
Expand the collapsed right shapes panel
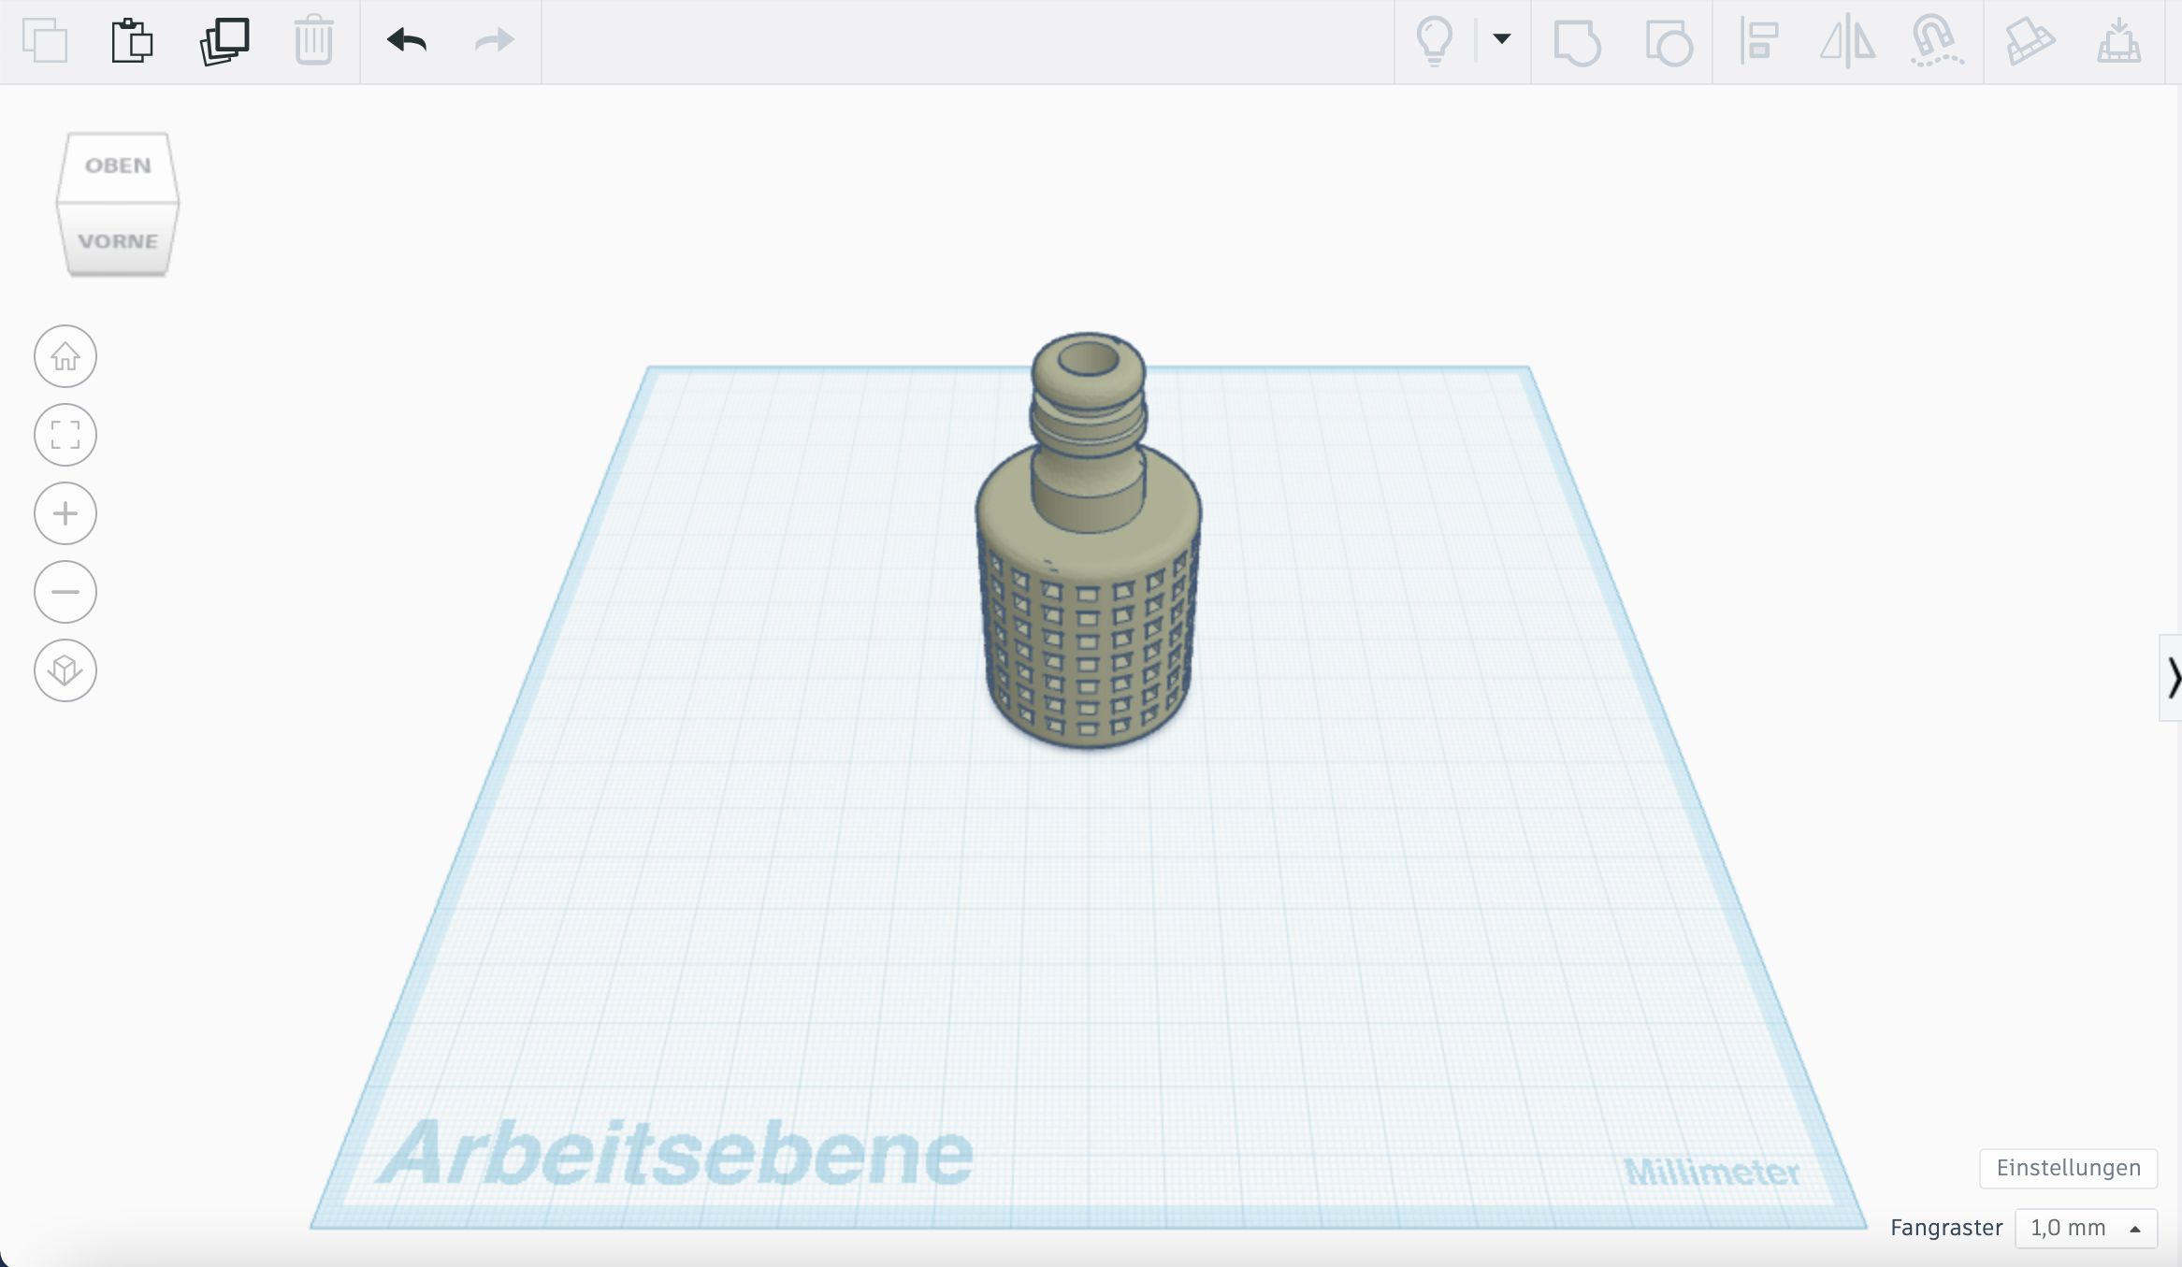pyautogui.click(x=2172, y=677)
